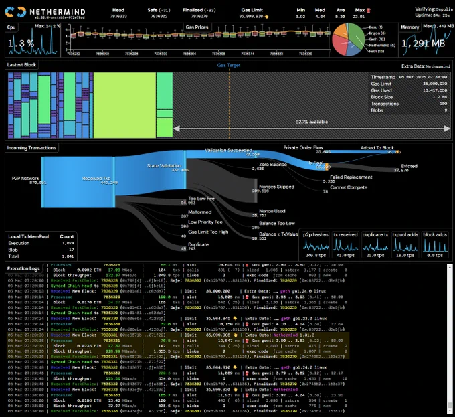
Task: Click the Private Order Flow node label
Action: coord(303,147)
